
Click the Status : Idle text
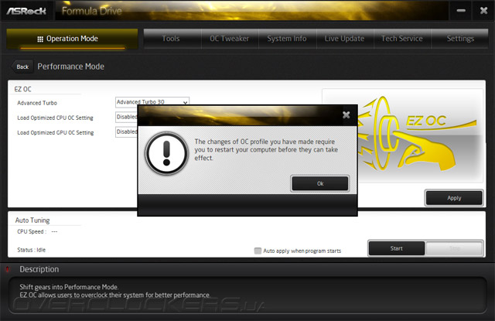[x=31, y=250]
